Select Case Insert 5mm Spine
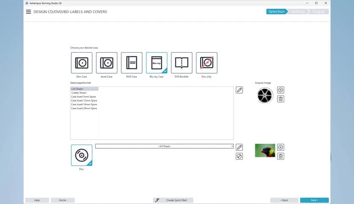354x204 pixels. pos(84,97)
